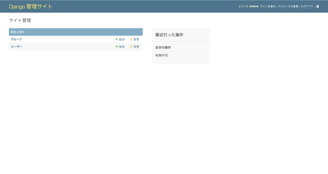Viewport: 328px width, 174px height.
Task: Open the 認証と認可 app section header
Action: tap(18, 32)
